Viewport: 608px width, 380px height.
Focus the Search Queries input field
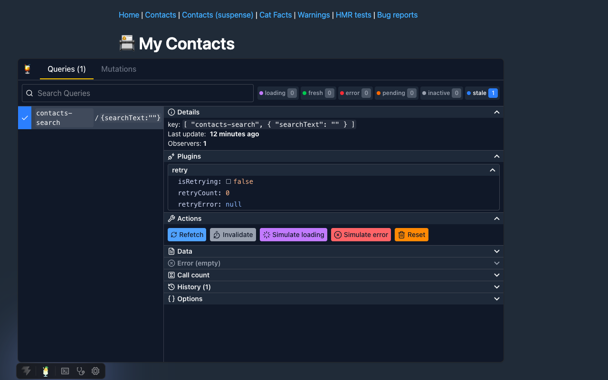tap(138, 93)
